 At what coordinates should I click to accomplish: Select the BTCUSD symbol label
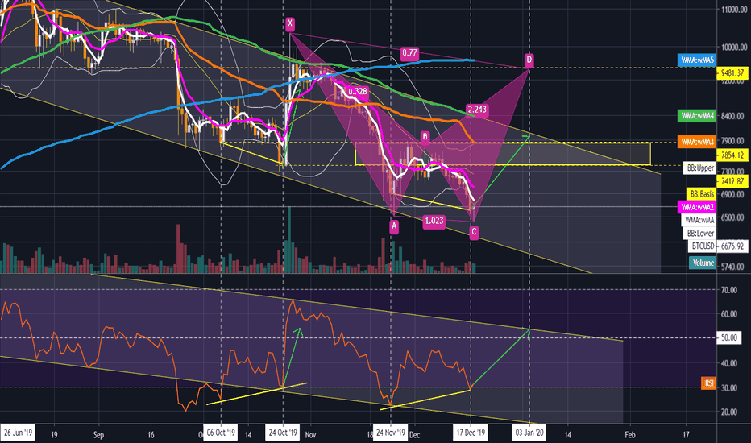[703, 246]
